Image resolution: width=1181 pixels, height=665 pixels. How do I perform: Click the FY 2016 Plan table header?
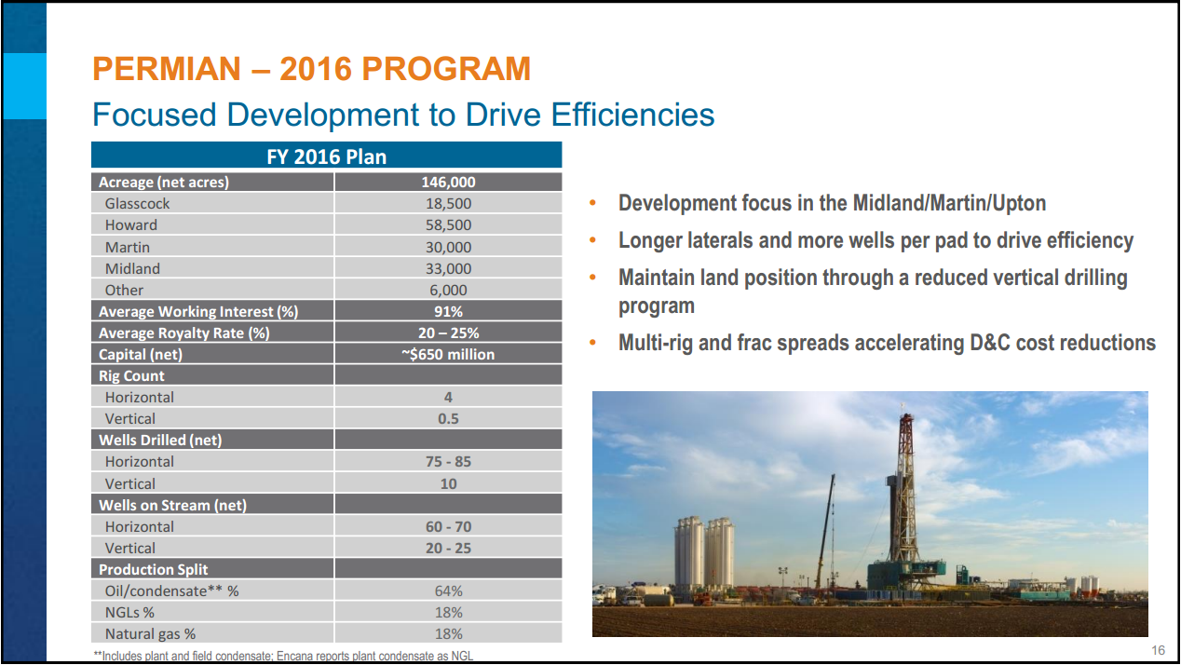[x=327, y=156]
